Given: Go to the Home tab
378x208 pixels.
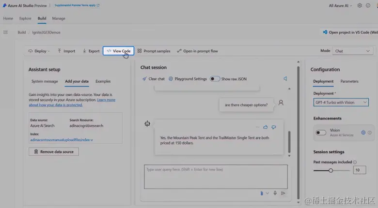Looking at the screenshot, I should (8, 18).
